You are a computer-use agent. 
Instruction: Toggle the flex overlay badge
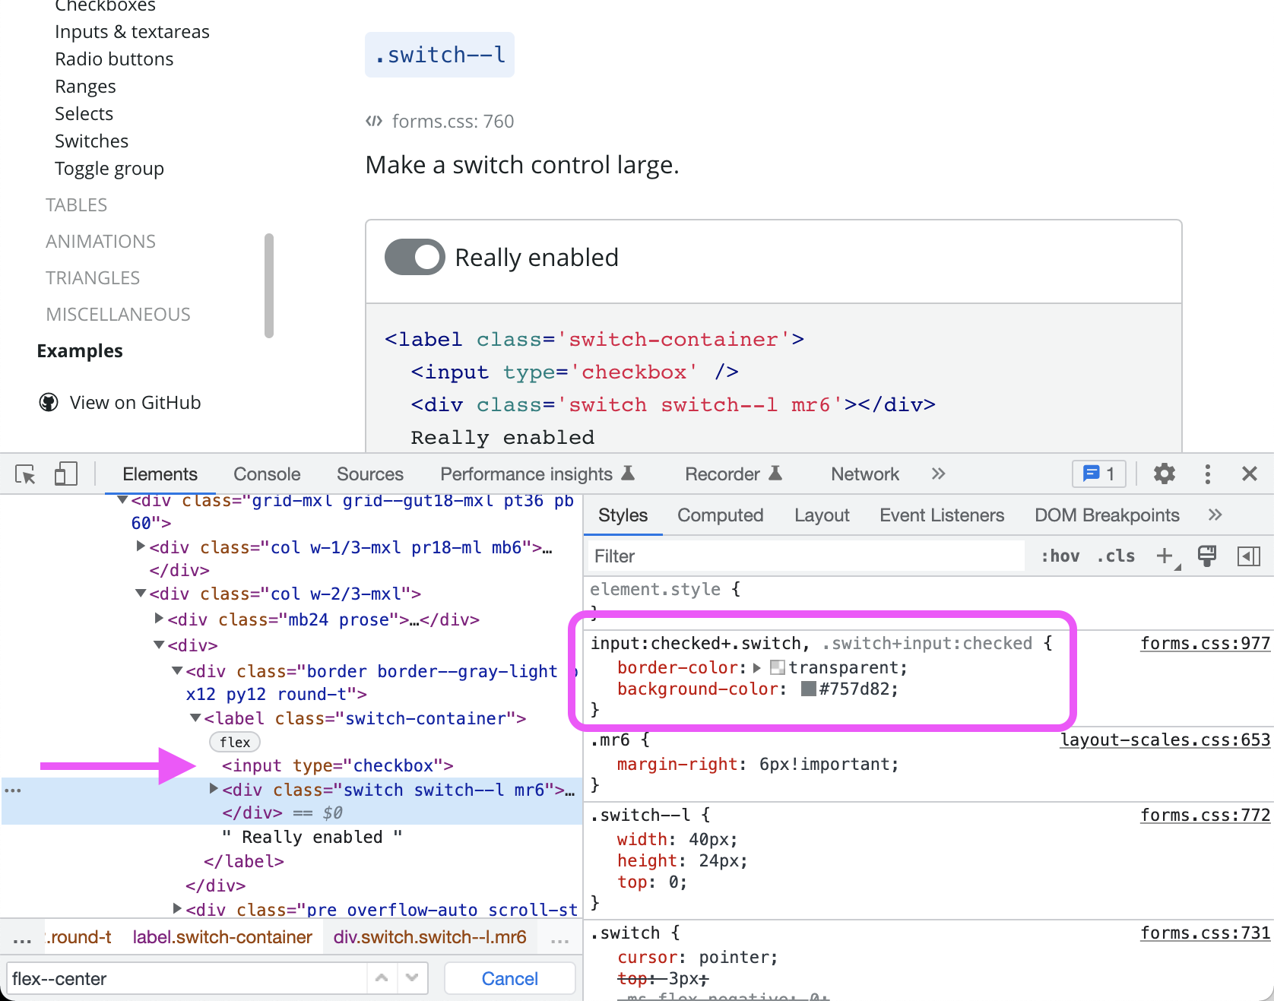pos(234,742)
